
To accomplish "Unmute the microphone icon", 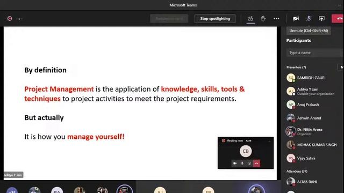I will (x=309, y=19).
